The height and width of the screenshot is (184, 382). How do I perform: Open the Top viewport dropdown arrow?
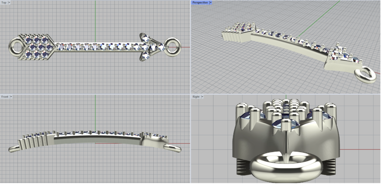point(9,3)
